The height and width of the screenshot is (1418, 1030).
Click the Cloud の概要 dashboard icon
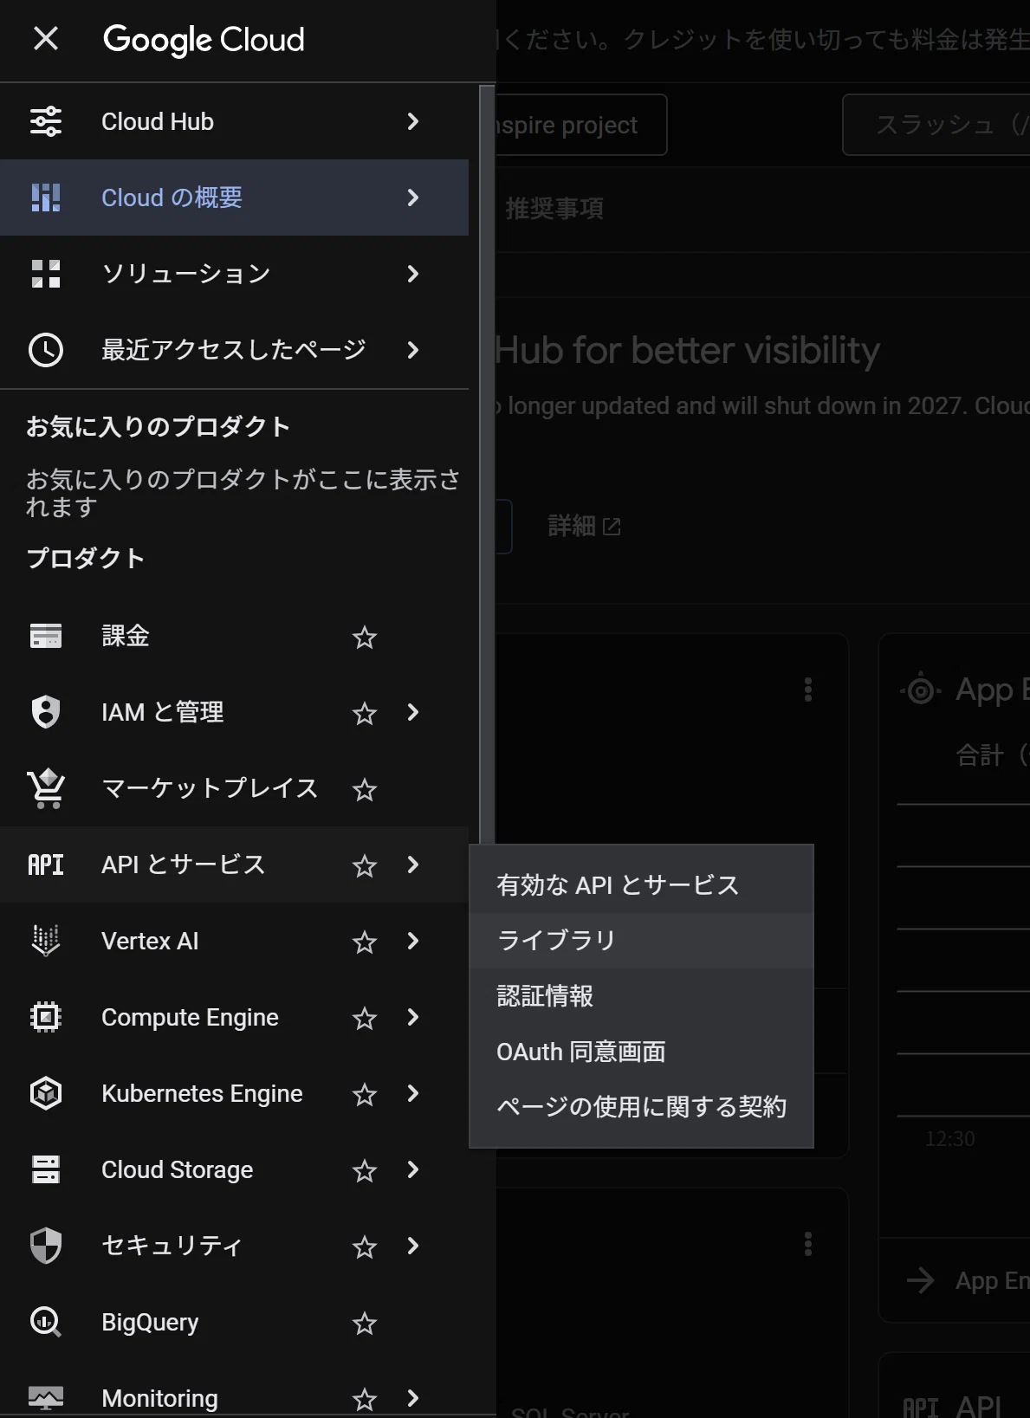[x=46, y=197]
